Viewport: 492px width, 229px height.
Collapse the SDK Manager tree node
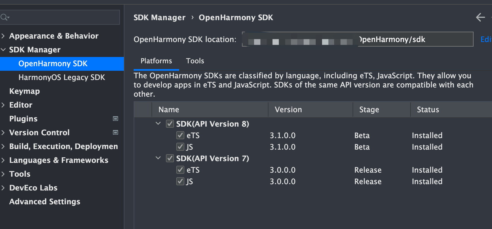3,49
